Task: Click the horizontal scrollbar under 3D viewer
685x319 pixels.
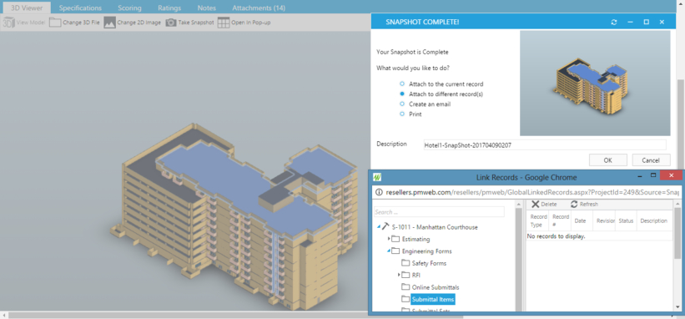Action: [184, 315]
